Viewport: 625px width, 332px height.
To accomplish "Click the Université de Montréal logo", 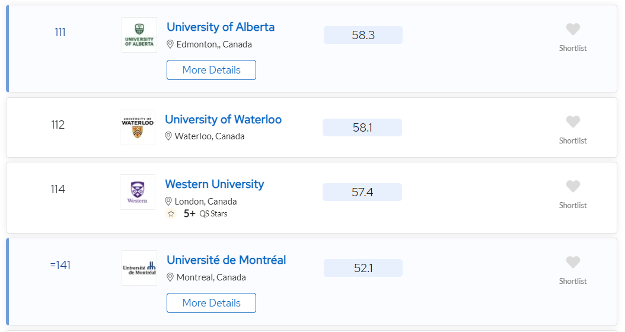I will (x=139, y=268).
